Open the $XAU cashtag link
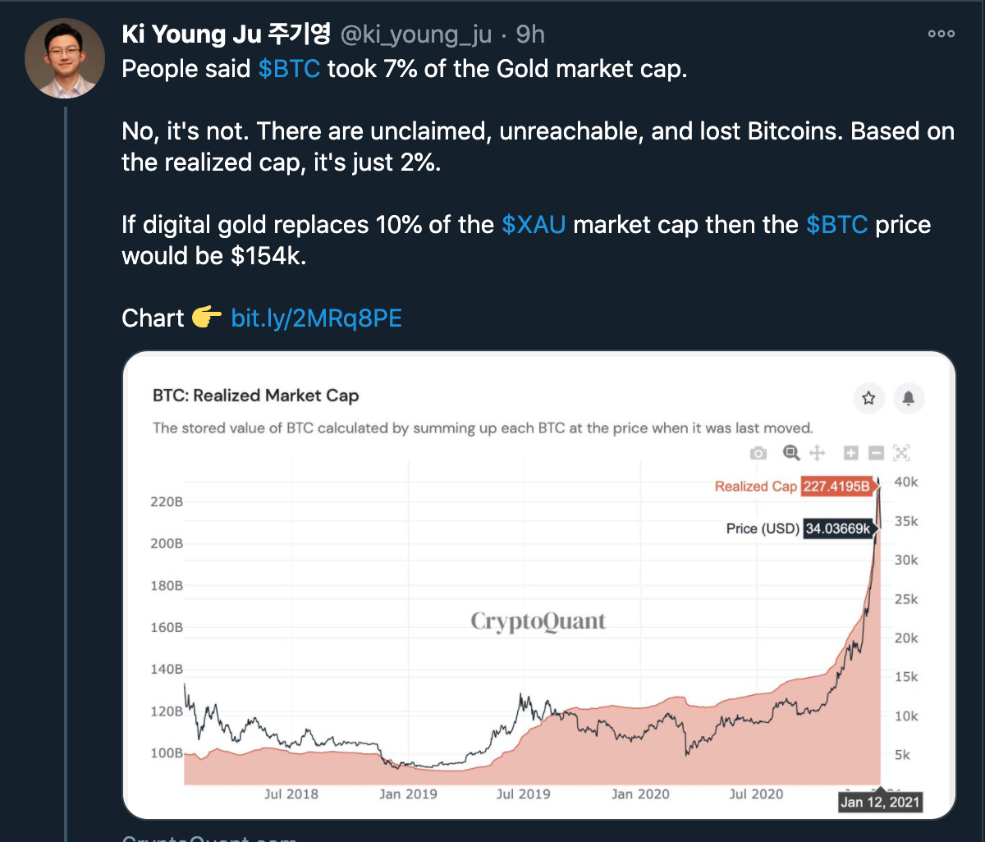 pyautogui.click(x=534, y=225)
